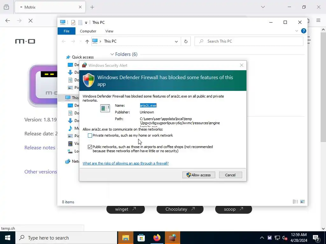The width and height of the screenshot is (326, 244).
Task: Click the Allow access button
Action: (x=199, y=175)
